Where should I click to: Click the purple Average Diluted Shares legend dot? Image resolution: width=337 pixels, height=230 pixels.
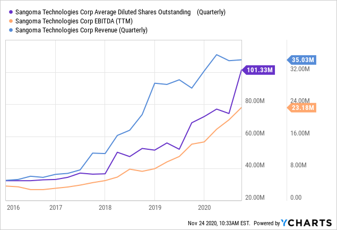11,12
